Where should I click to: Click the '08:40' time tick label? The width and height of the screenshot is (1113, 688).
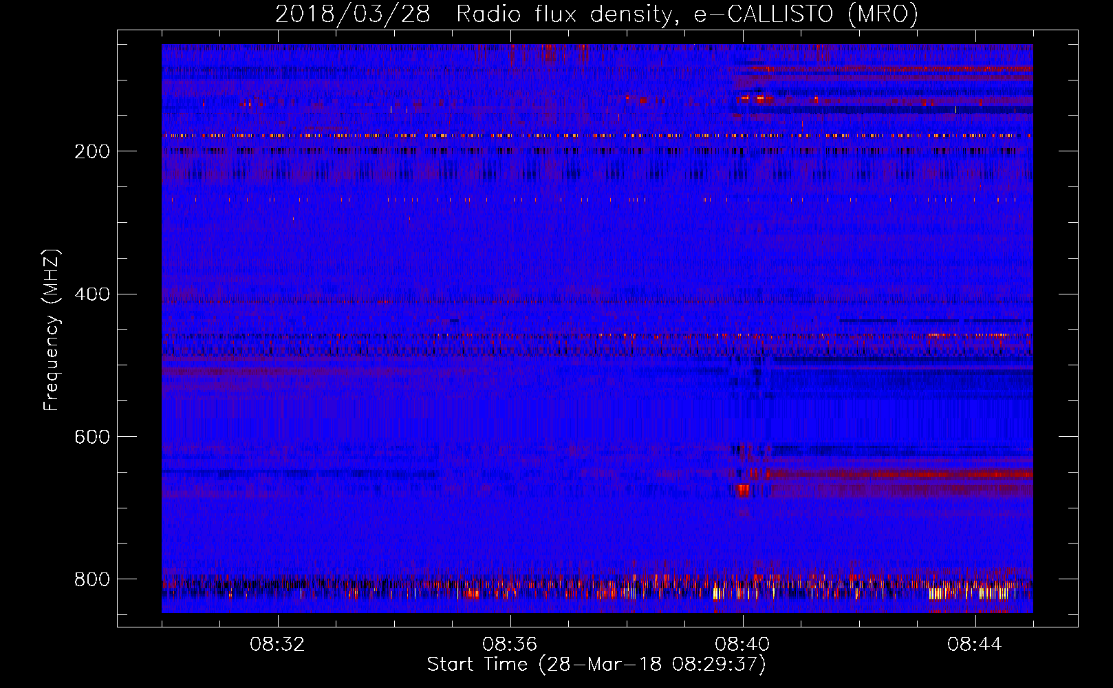[x=742, y=645]
